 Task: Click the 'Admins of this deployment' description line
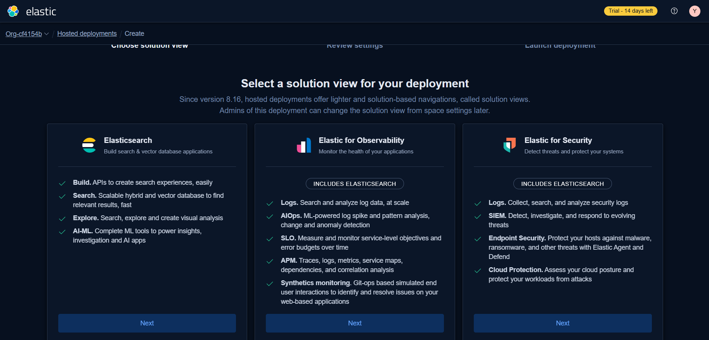[355, 110]
